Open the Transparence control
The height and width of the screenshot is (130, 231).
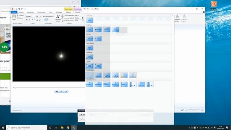(x=48, y=16)
